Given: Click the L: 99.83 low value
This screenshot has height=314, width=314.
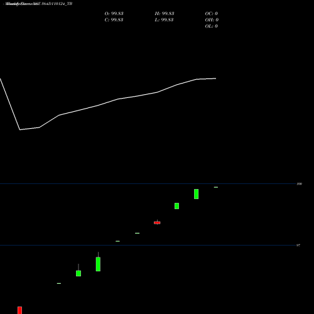Looking at the screenshot, I should point(164,20).
